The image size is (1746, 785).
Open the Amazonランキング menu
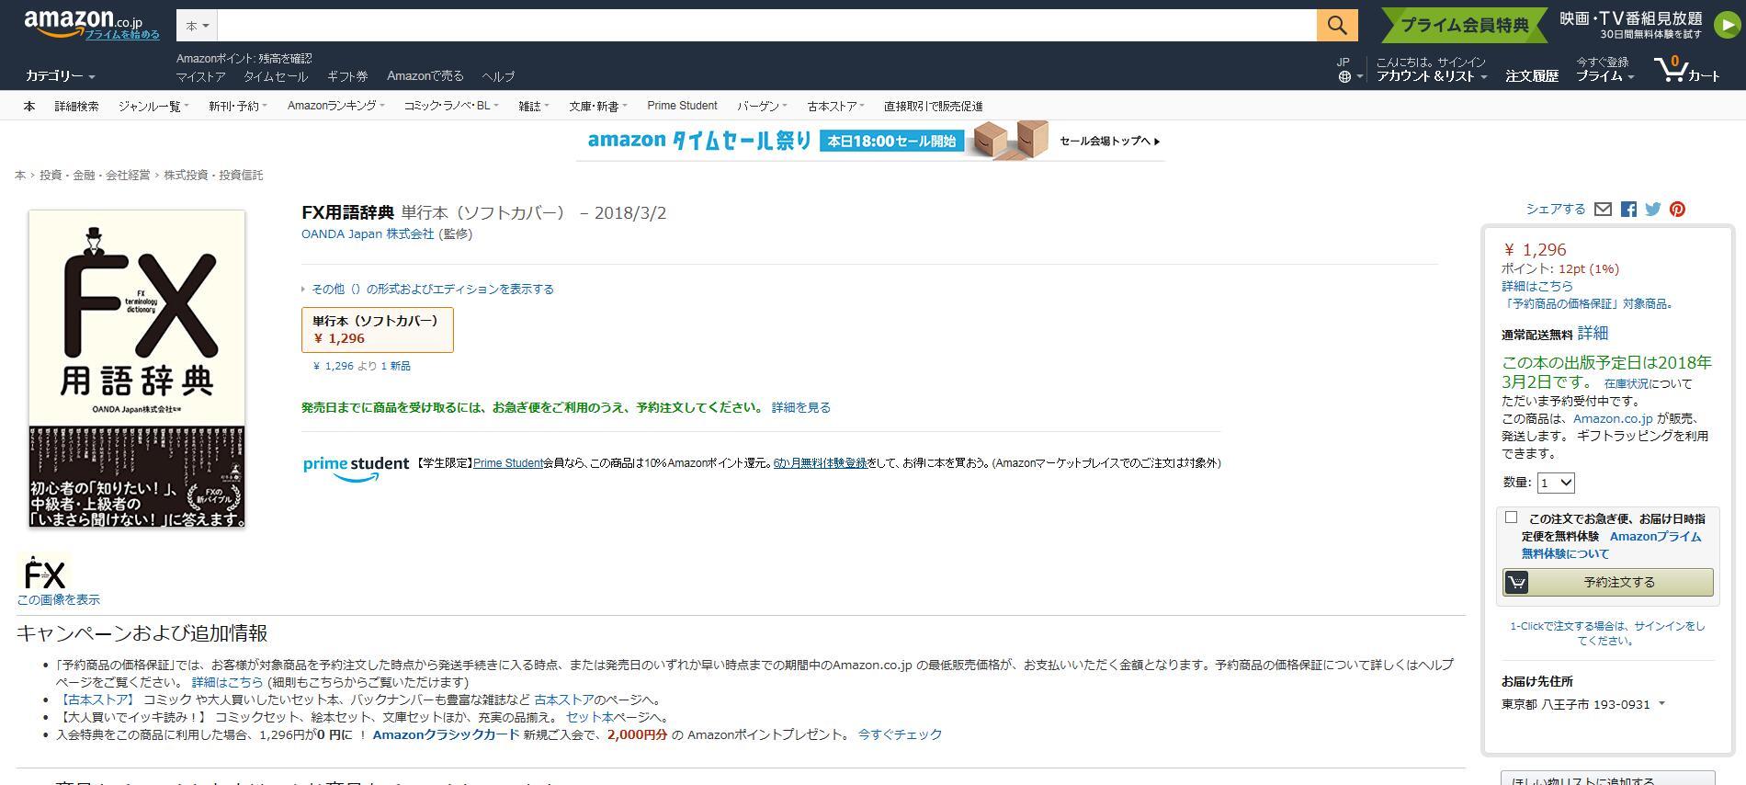pos(335,106)
